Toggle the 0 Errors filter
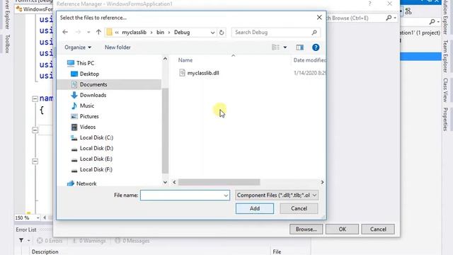The width and height of the screenshot is (453, 255). point(50,241)
